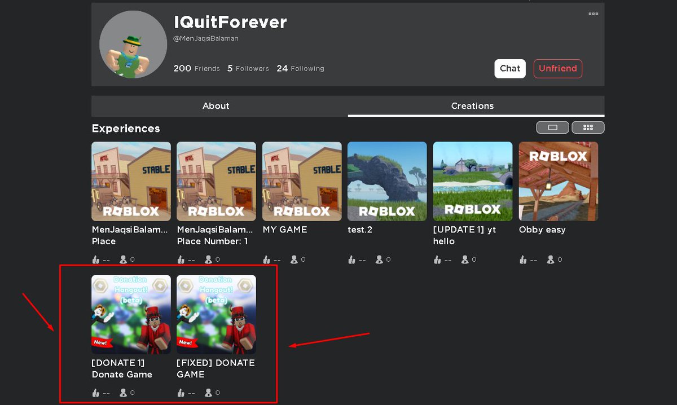Switch Experiences to grid view
This screenshot has height=405, width=677.
(588, 127)
